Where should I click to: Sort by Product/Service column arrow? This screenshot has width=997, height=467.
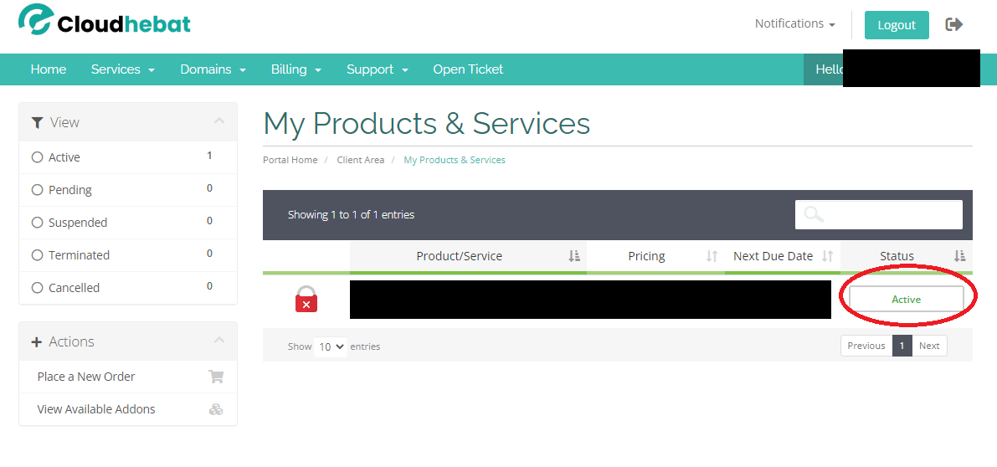point(574,256)
